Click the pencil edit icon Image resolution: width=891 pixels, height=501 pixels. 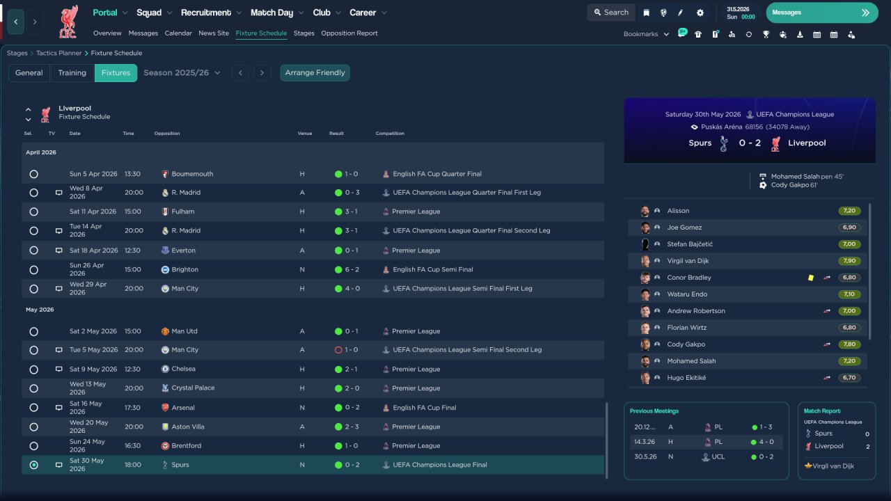pyautogui.click(x=681, y=13)
